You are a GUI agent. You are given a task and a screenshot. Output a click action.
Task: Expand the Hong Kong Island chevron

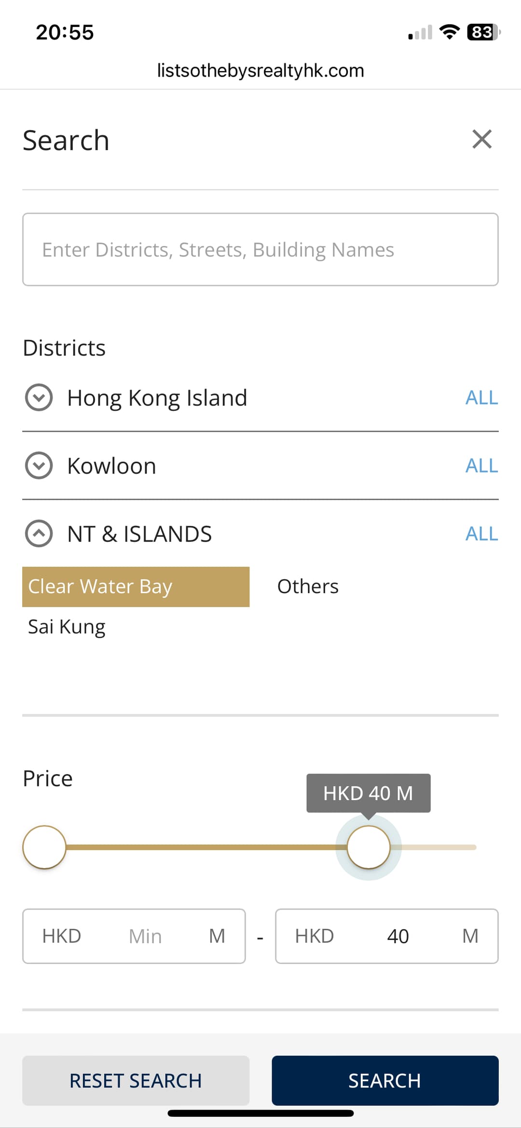(39, 398)
